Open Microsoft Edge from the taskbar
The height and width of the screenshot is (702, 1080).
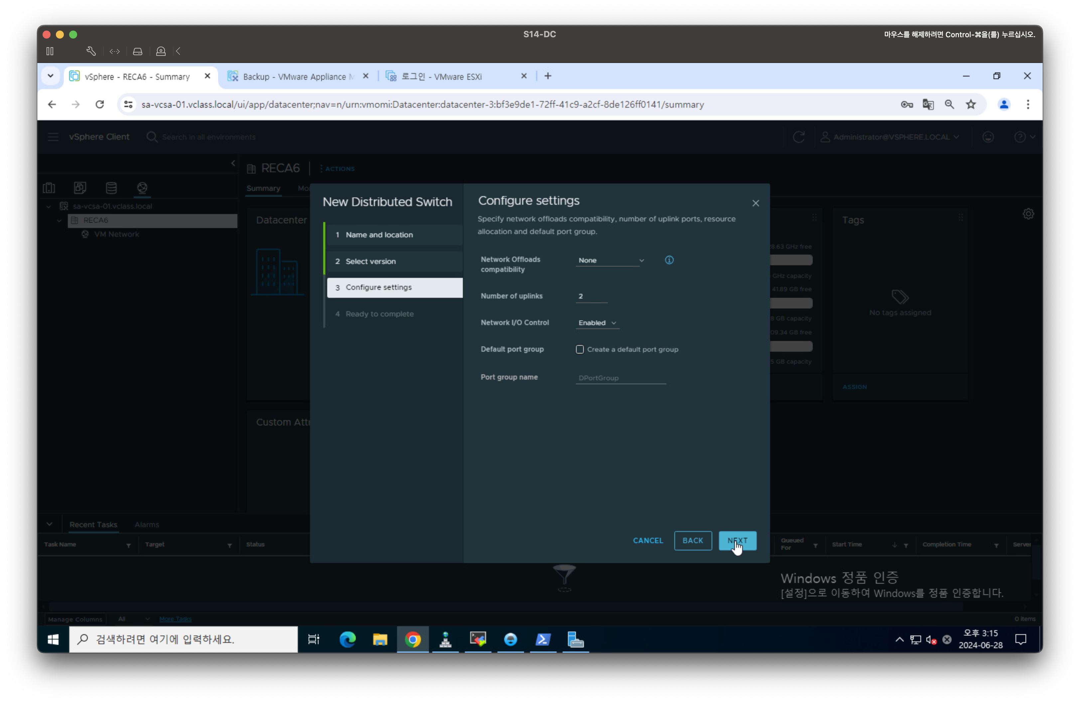(x=347, y=640)
